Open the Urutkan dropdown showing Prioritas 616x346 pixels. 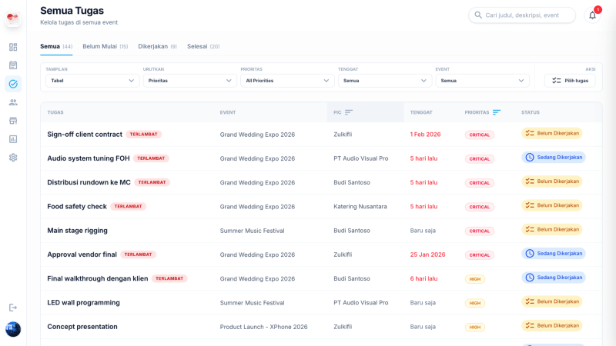(x=189, y=81)
